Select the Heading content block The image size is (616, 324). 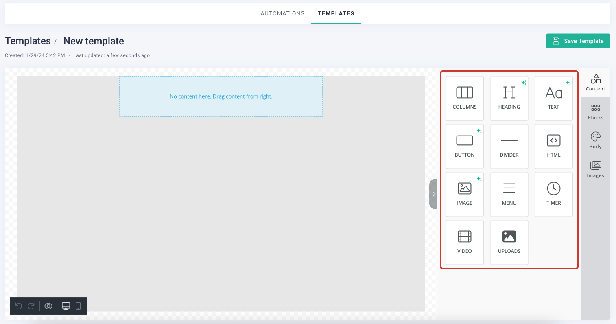pyautogui.click(x=509, y=98)
